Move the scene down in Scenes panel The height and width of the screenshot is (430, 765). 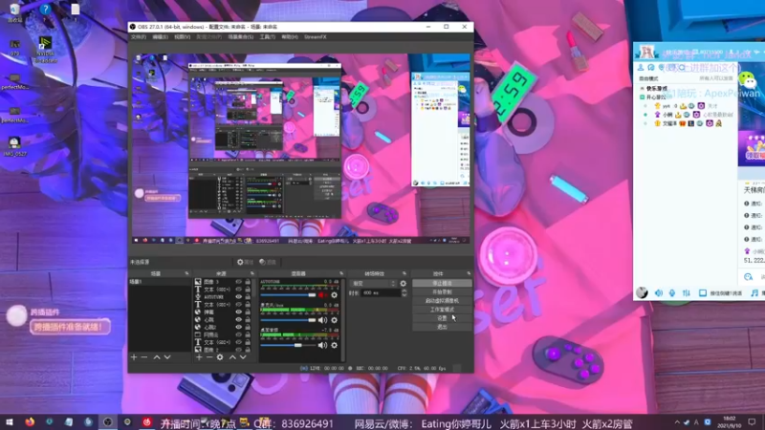(167, 357)
